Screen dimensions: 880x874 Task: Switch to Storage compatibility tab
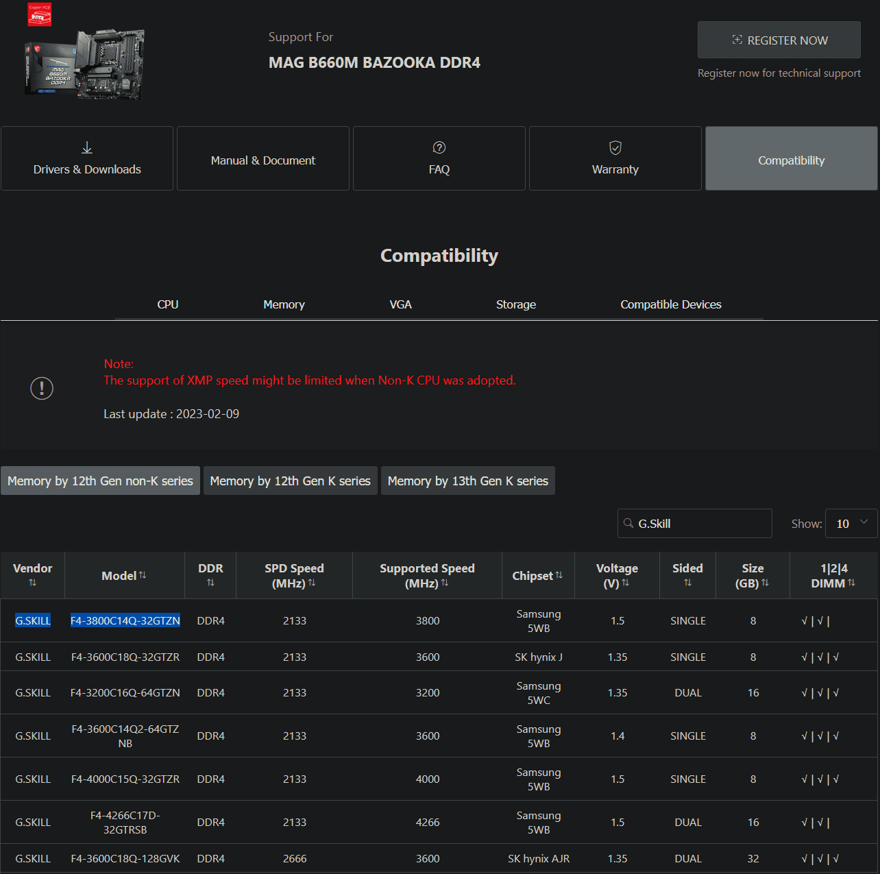tap(516, 304)
